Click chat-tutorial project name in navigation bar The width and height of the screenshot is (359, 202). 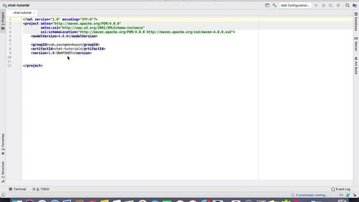(19, 5)
